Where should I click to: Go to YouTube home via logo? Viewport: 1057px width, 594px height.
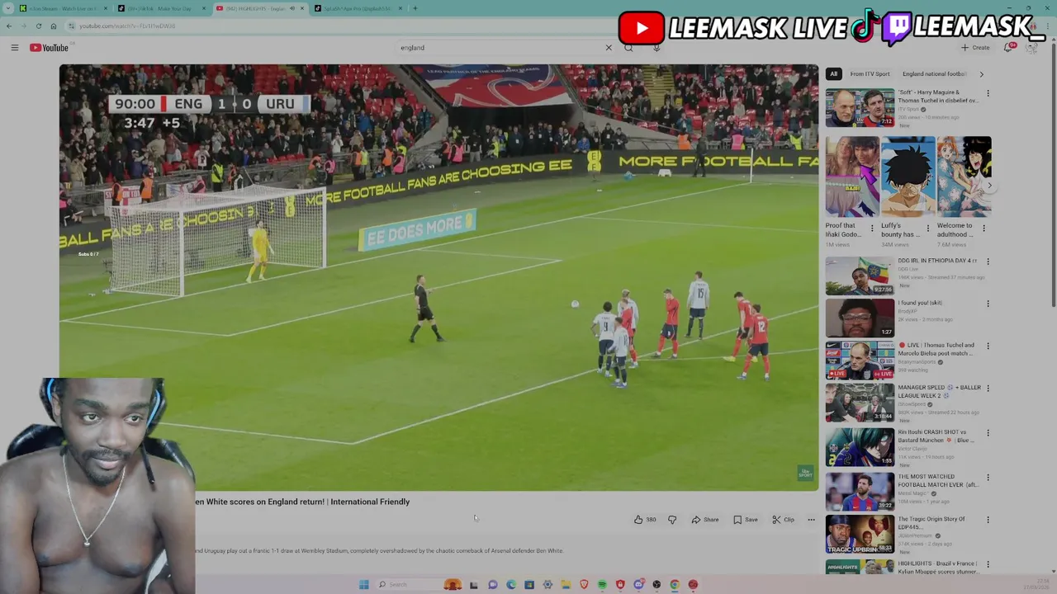point(49,48)
